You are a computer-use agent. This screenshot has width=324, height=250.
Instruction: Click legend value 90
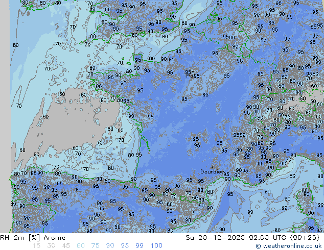tap(110, 246)
